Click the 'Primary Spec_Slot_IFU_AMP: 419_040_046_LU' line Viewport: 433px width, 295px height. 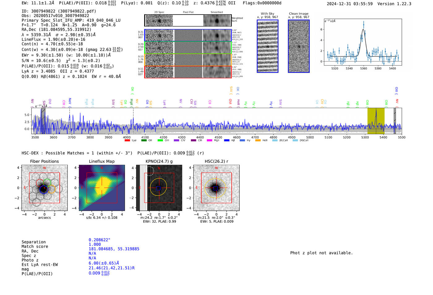coord(71,20)
